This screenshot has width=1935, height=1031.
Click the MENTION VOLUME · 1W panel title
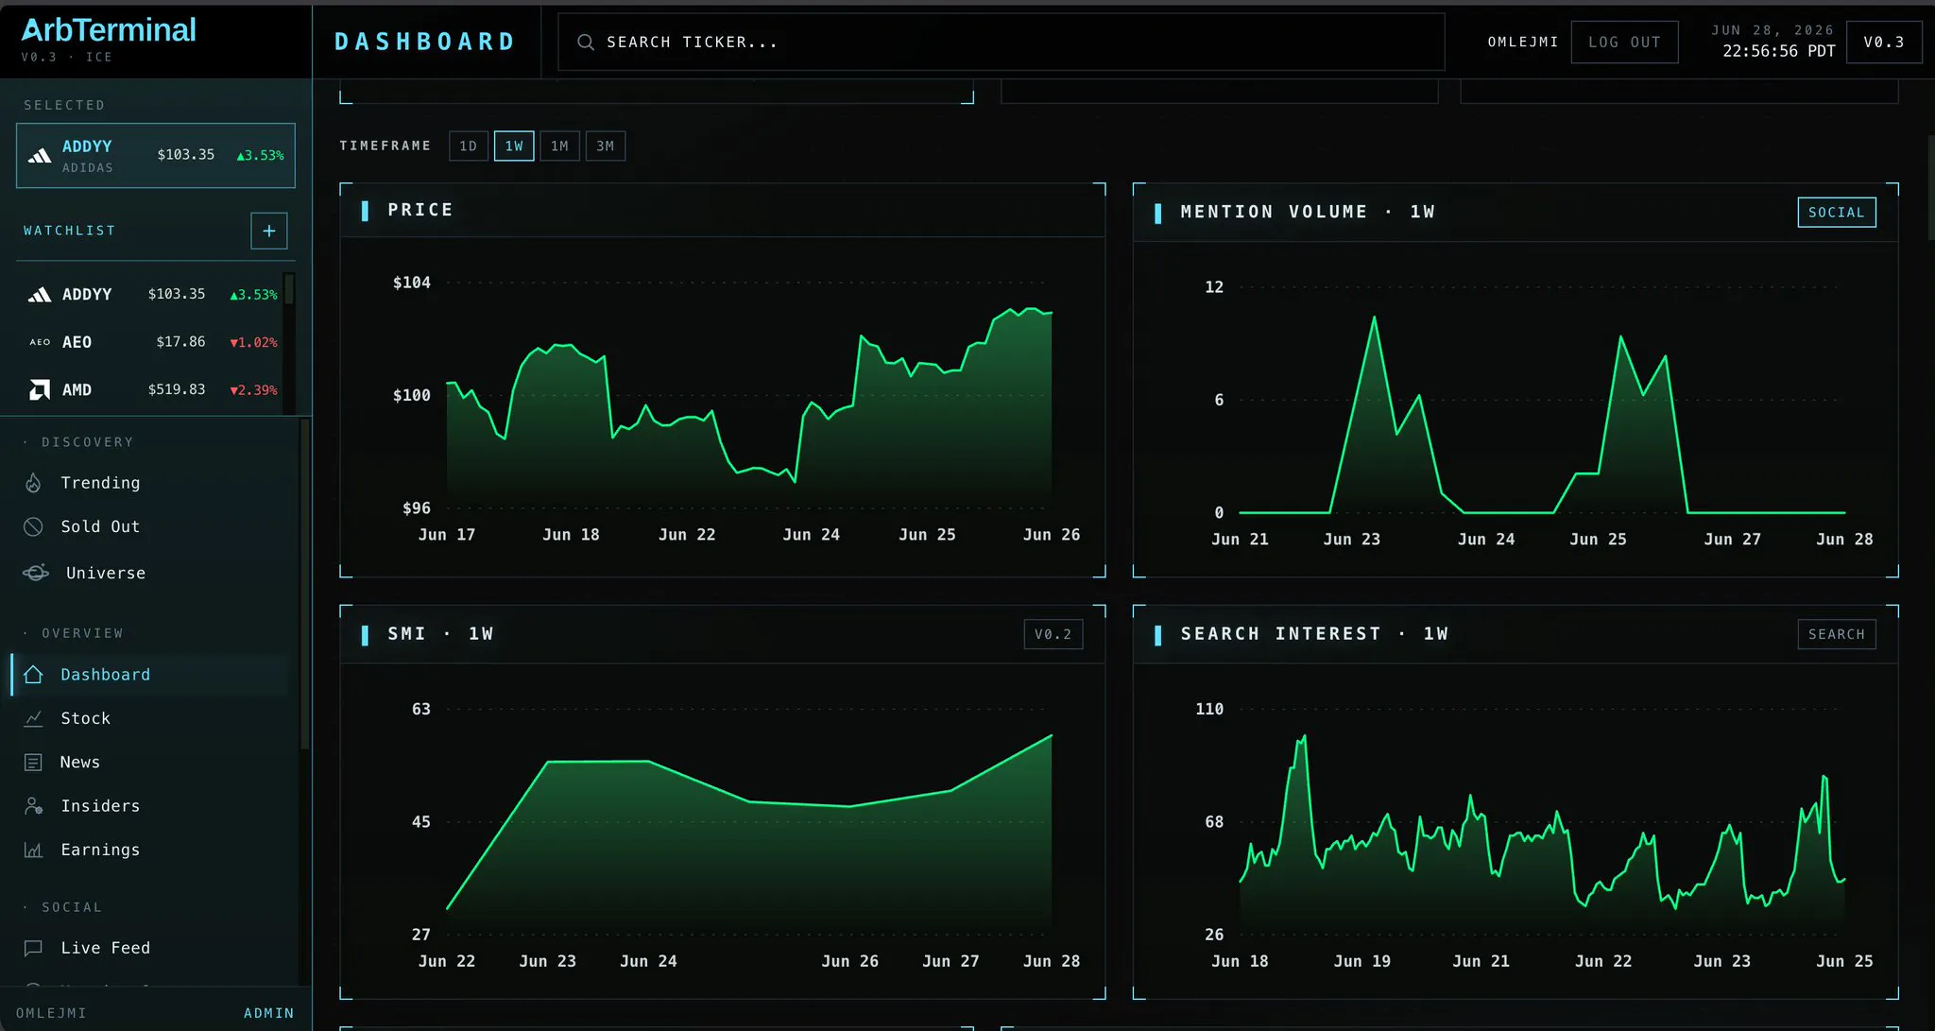(1308, 212)
